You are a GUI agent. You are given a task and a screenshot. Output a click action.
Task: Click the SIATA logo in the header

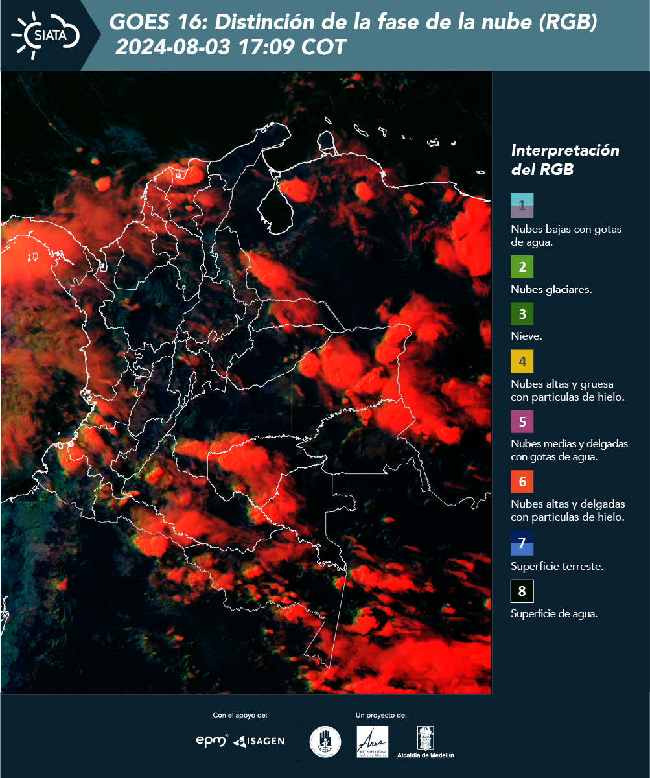click(45, 34)
